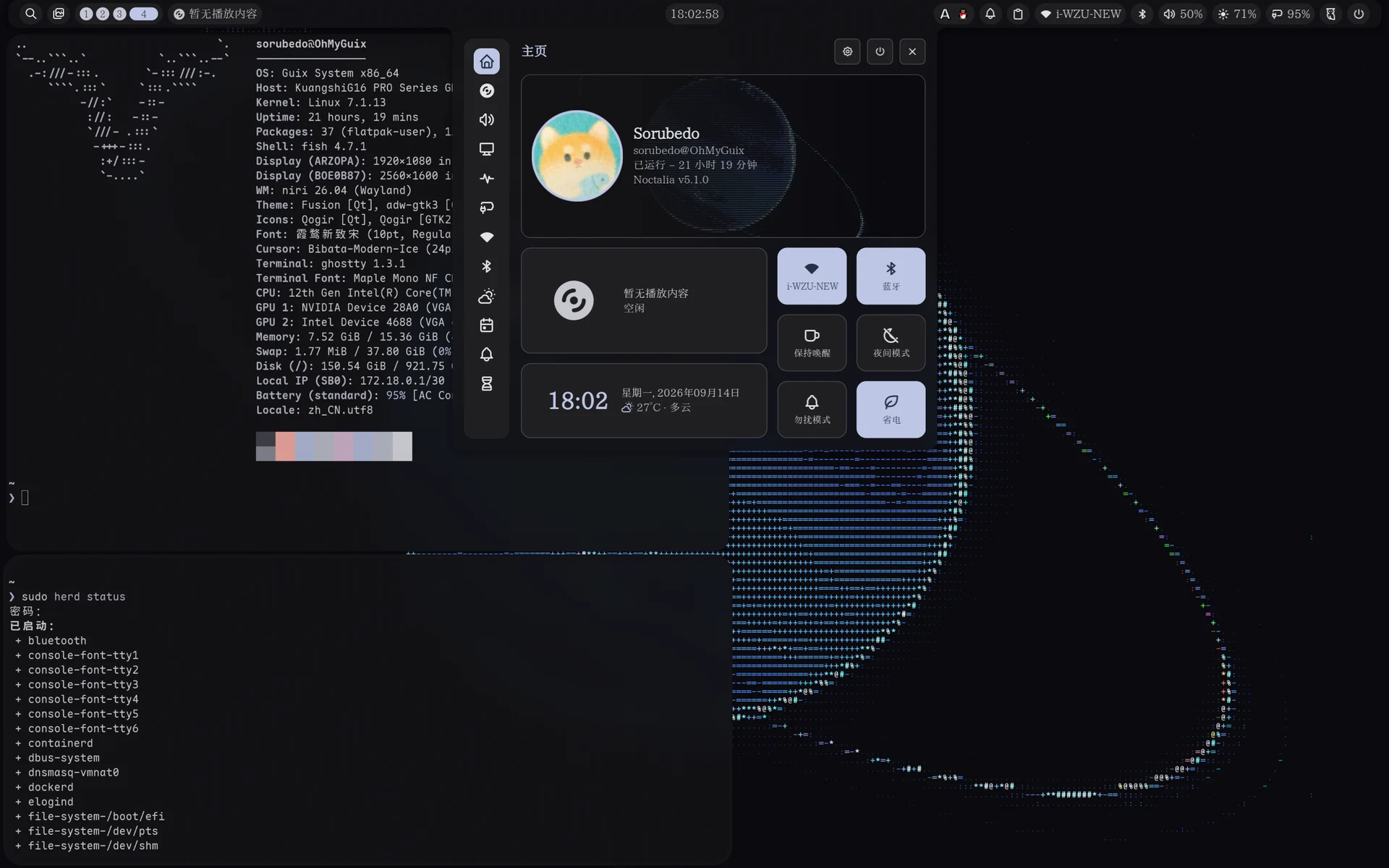Open wallpaper selector icon in top bar

click(59, 14)
